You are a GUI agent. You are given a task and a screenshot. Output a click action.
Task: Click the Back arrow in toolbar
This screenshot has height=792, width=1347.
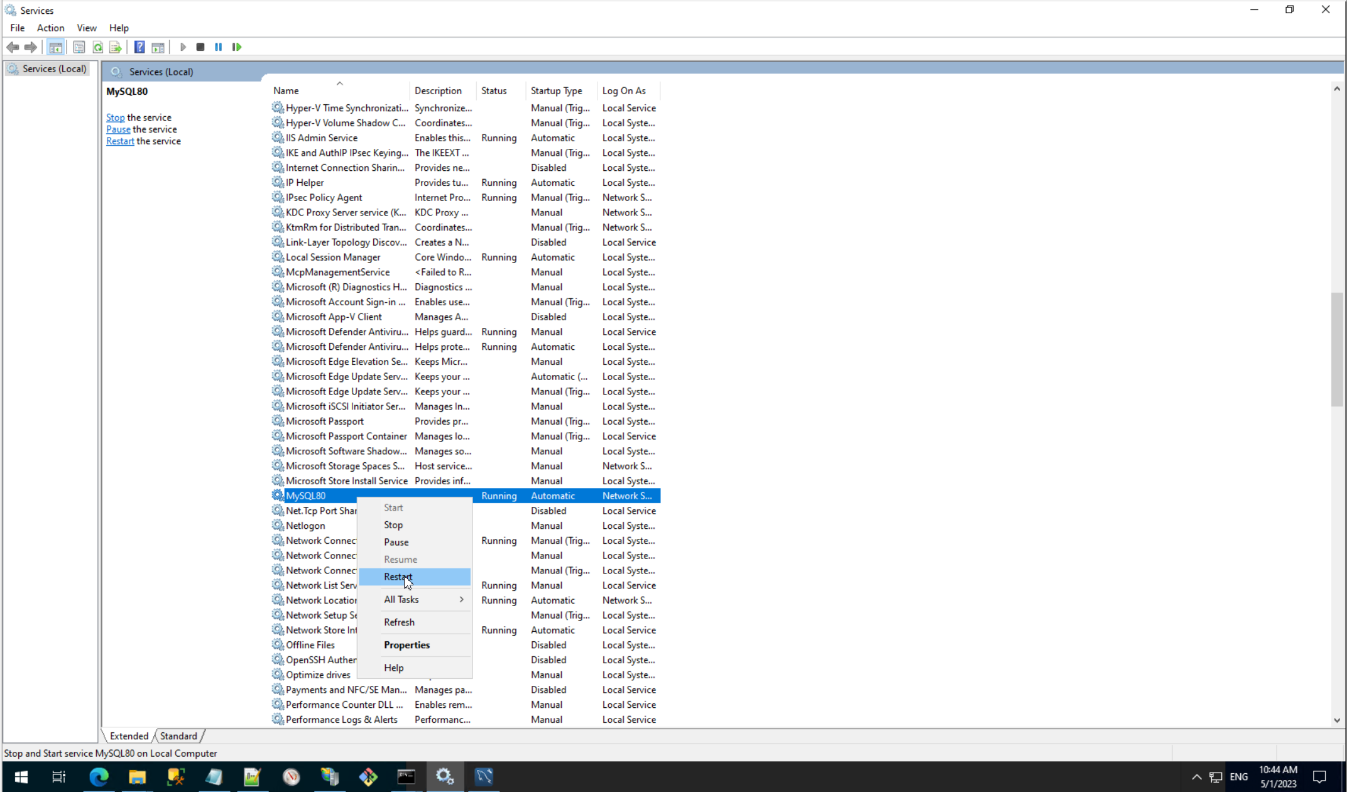(13, 47)
